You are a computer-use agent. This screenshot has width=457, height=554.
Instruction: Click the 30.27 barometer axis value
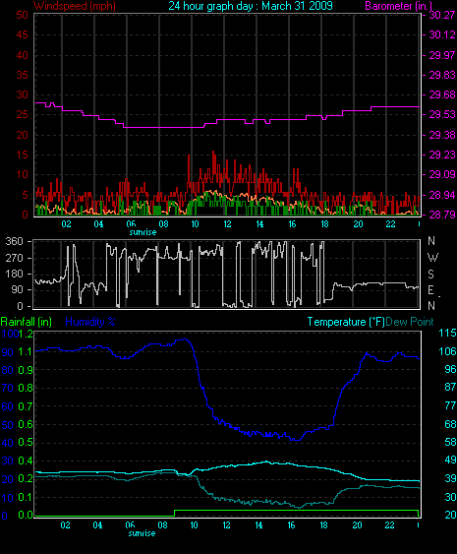[442, 15]
